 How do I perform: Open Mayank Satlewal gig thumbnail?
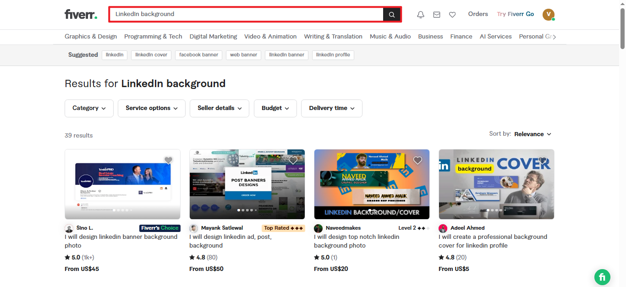tap(247, 184)
